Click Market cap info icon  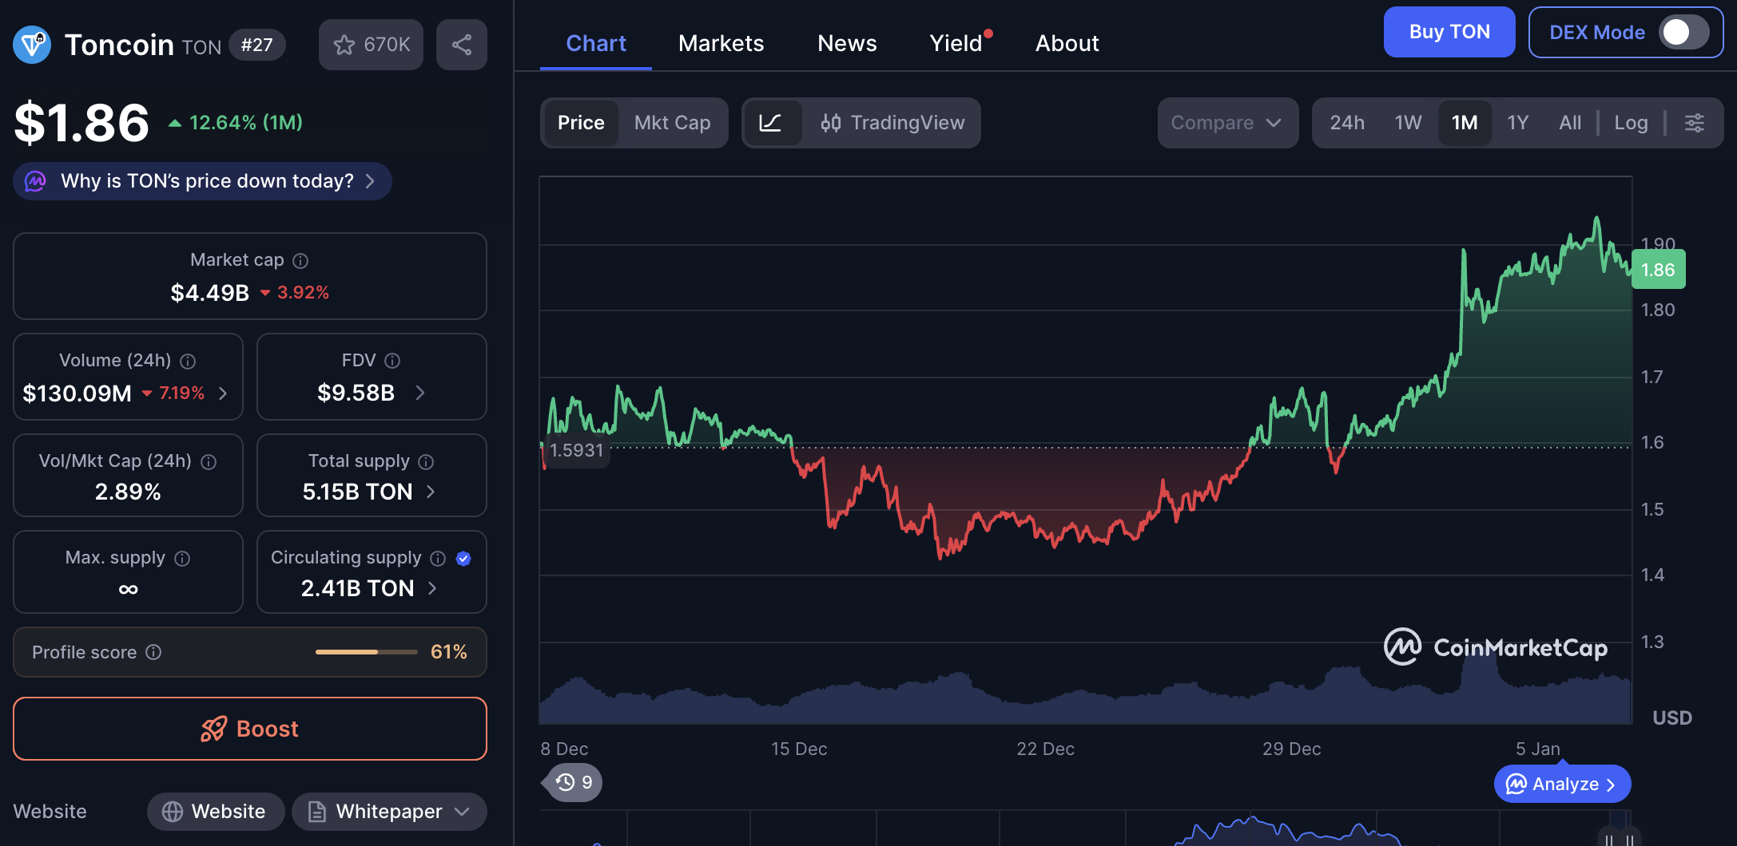(300, 261)
